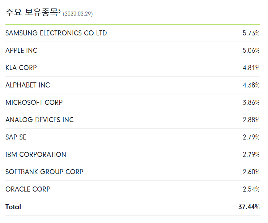268x223 pixels.
Task: Click the 4.38% weight value
Action: [251, 85]
